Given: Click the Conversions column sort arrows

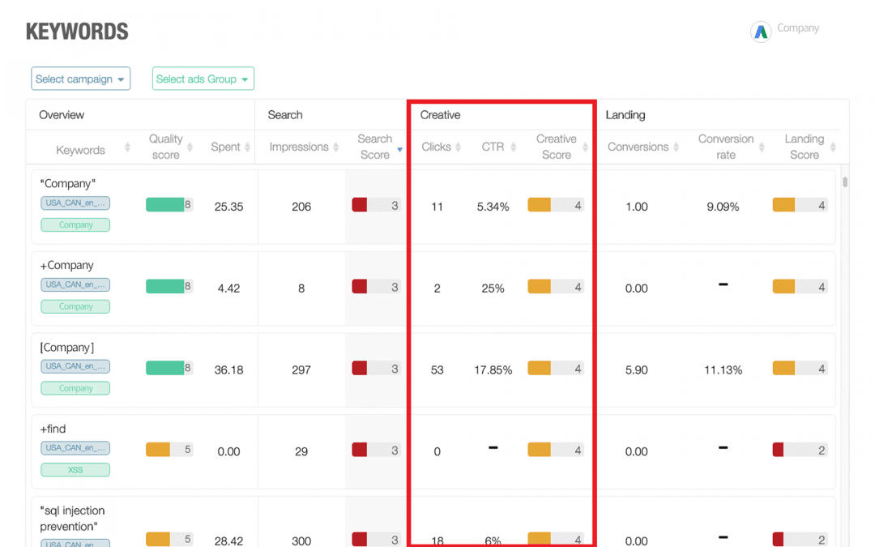Looking at the screenshot, I should tap(677, 147).
